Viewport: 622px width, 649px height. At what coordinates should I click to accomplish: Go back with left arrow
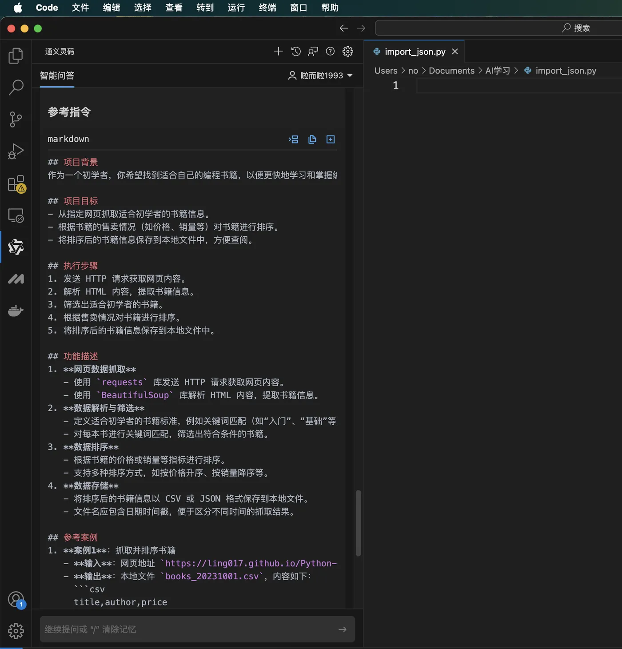pyautogui.click(x=344, y=28)
